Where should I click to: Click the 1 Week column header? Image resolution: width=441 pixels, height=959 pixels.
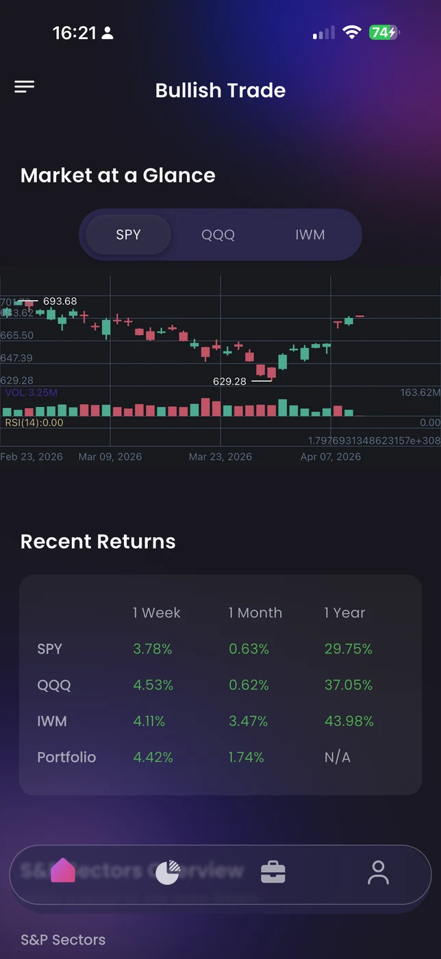[x=157, y=613]
